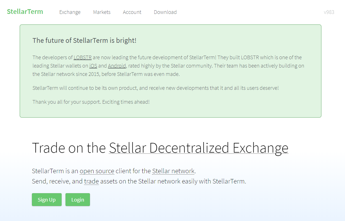The image size is (345, 221).
Task: Click the "The future of StellarTerm is bright!" heading
Action: (x=84, y=41)
